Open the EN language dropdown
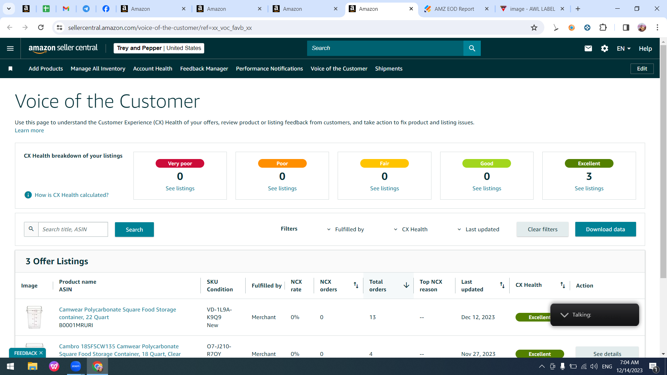The height and width of the screenshot is (375, 667). (x=624, y=49)
